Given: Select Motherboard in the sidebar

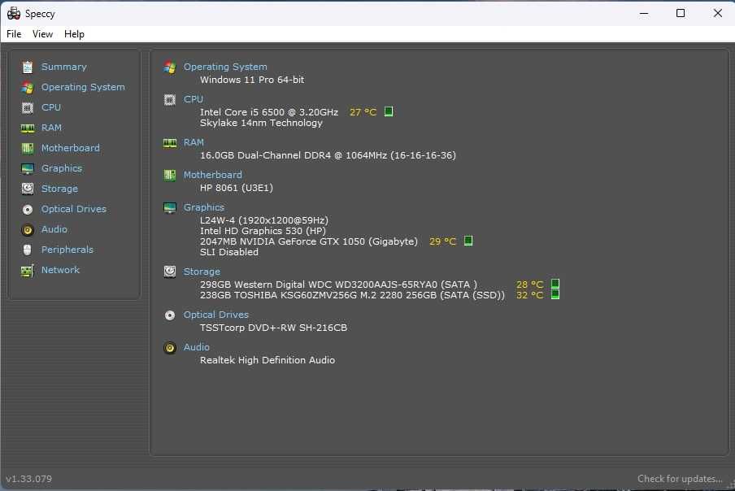Looking at the screenshot, I should (x=70, y=148).
